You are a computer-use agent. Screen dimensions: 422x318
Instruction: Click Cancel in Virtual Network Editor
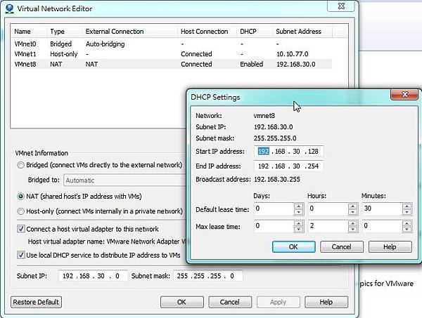(230, 302)
